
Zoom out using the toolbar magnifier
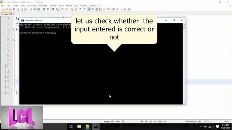66,9
